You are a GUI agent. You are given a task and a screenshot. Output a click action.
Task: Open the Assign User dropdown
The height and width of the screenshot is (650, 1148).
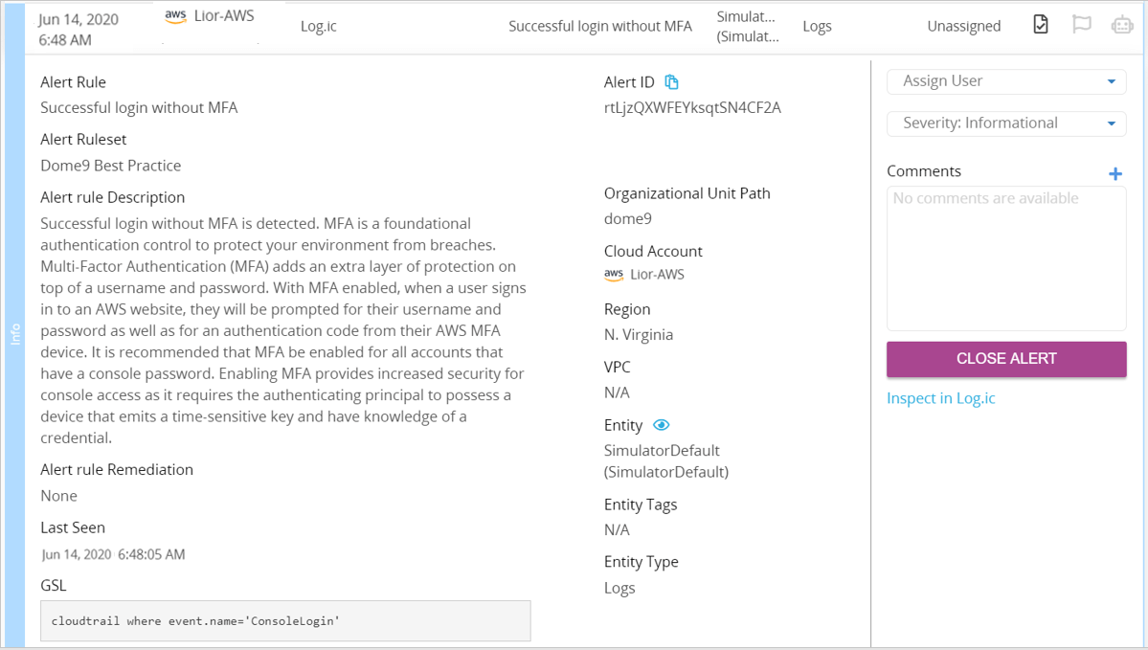pyautogui.click(x=1006, y=81)
